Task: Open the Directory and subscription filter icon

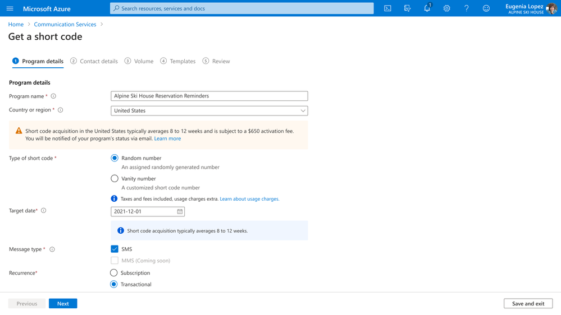Action: 407,8
